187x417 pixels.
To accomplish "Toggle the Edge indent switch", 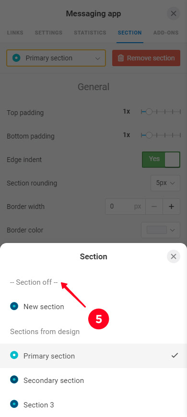I will pyautogui.click(x=161, y=160).
